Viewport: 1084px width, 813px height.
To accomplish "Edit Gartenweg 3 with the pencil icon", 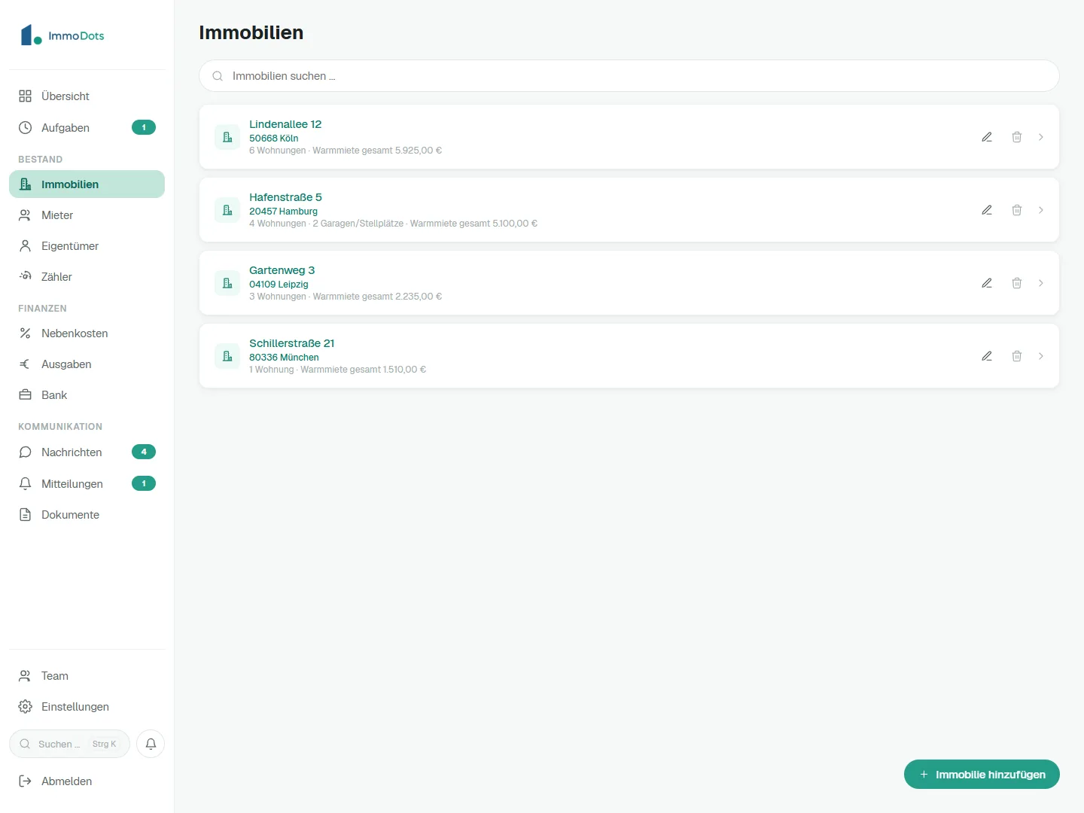I will [987, 283].
